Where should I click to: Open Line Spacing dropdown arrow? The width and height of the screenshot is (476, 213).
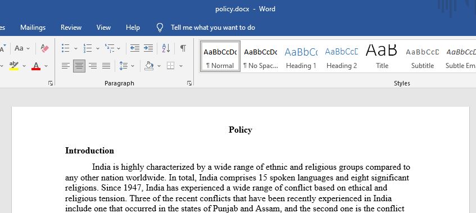(133, 66)
